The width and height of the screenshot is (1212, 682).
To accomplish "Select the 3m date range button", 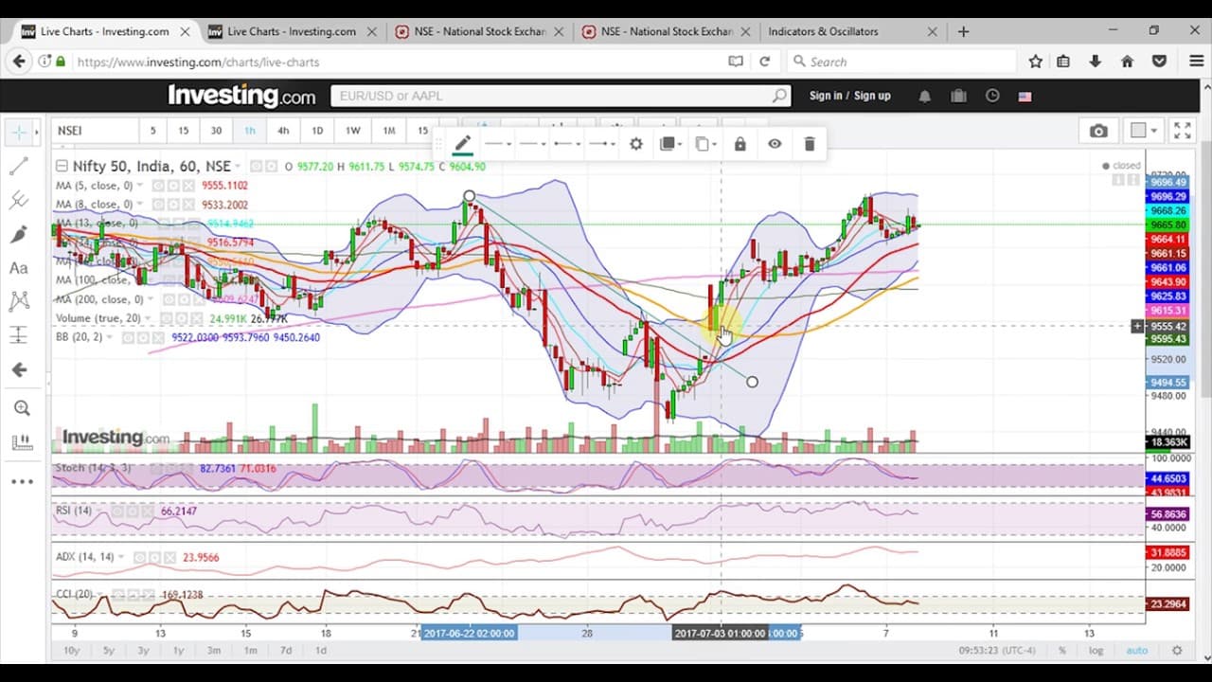I will [x=214, y=651].
